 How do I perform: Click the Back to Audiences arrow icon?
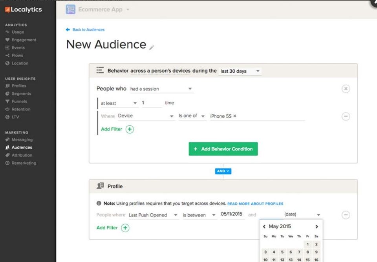point(68,29)
